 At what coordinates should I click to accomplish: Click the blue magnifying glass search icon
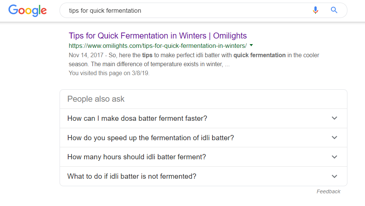[x=334, y=10]
